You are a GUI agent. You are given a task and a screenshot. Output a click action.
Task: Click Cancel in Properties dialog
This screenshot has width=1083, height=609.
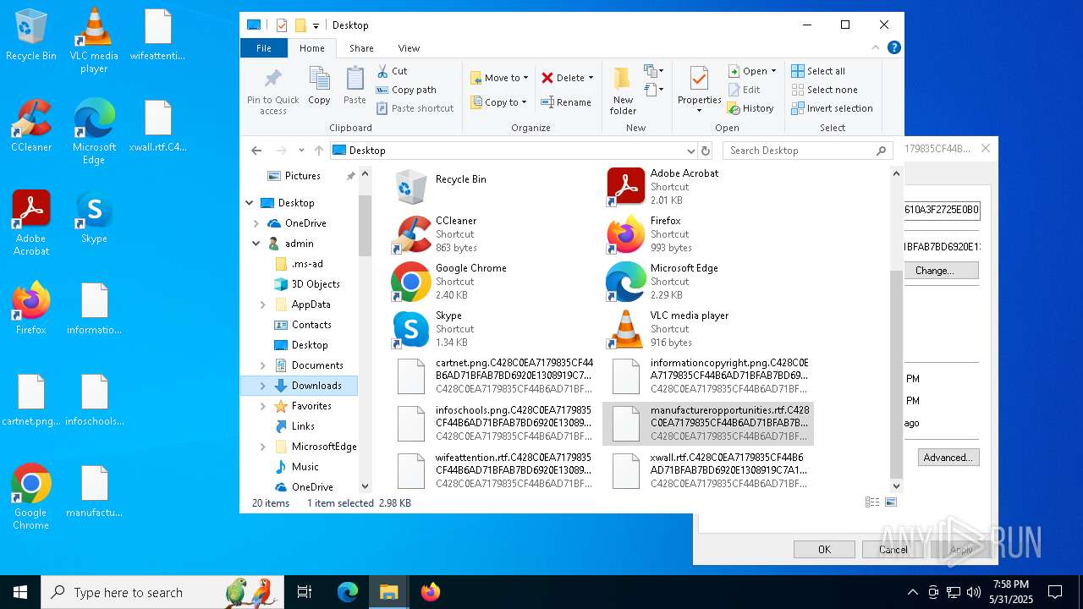point(893,549)
